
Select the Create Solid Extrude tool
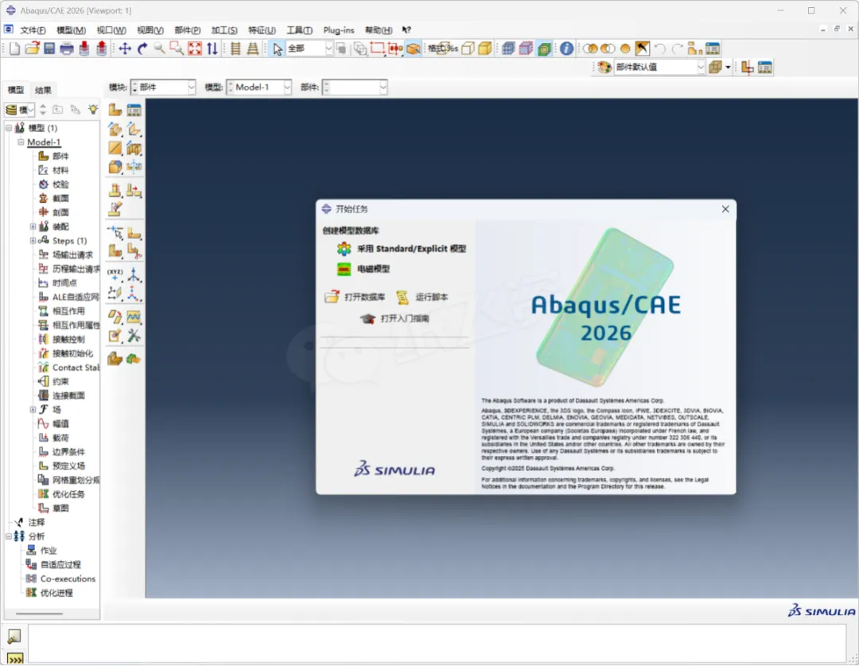coord(115,130)
